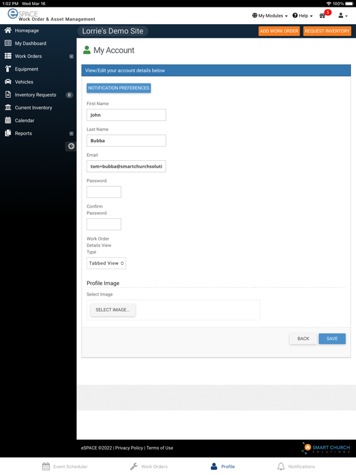Open Inventory Requests from sidebar

36,95
